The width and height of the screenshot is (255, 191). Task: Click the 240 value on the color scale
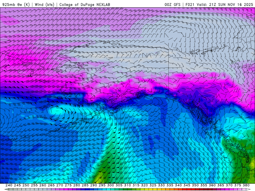[9, 185]
